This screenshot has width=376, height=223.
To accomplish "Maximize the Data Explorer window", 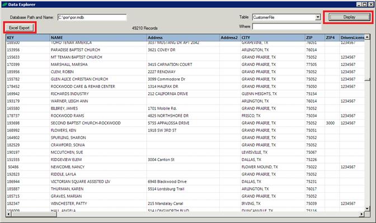I will [x=364, y=4].
